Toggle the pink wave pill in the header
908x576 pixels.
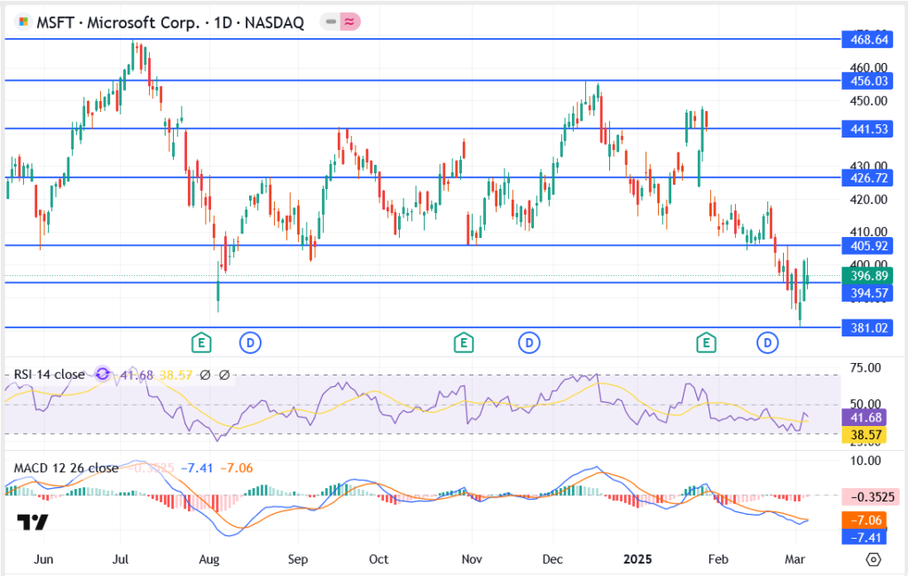click(x=351, y=21)
